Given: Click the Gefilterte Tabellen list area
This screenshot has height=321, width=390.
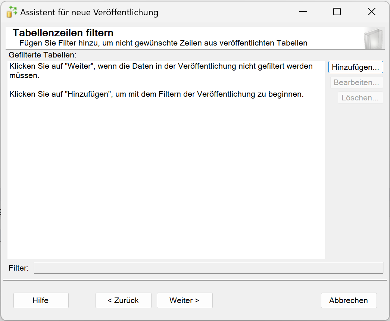Looking at the screenshot, I should click(x=166, y=160).
